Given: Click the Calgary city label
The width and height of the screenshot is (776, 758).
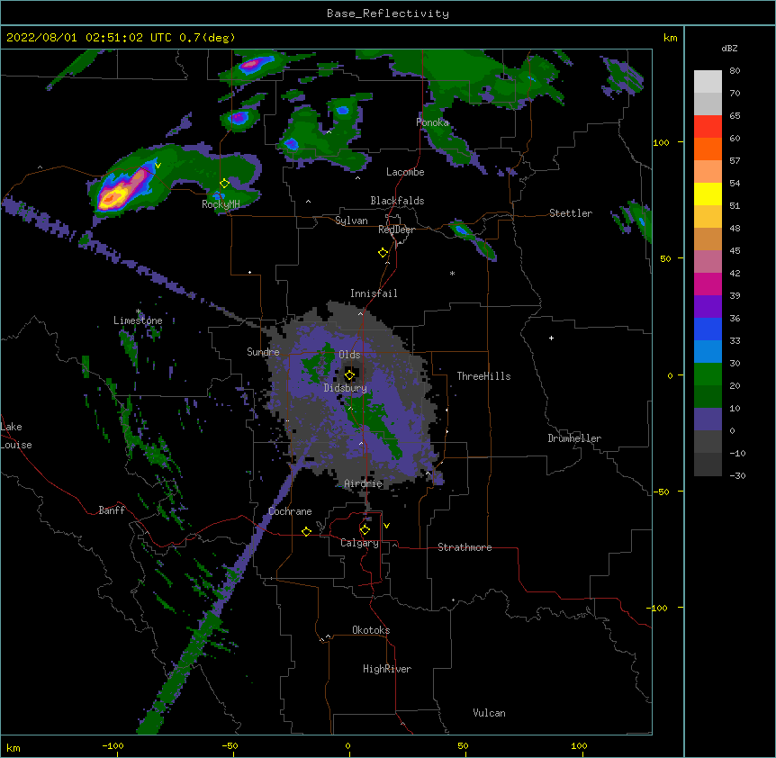Looking at the screenshot, I should [x=360, y=543].
